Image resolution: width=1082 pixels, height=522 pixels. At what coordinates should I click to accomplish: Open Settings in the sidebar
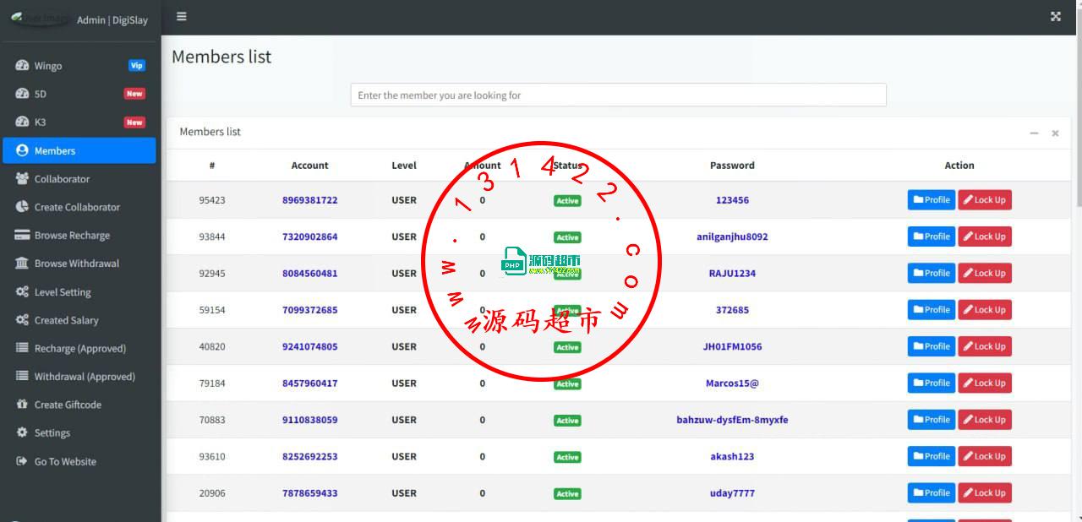(80, 433)
